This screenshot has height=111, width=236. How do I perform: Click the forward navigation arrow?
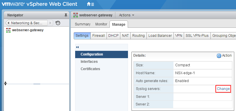(x=50, y=23)
